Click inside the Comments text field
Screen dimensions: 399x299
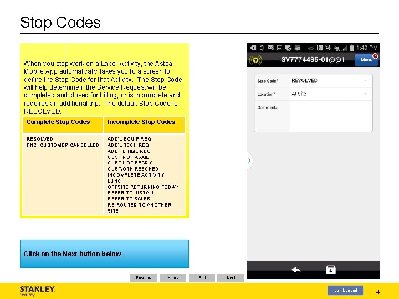point(331,116)
